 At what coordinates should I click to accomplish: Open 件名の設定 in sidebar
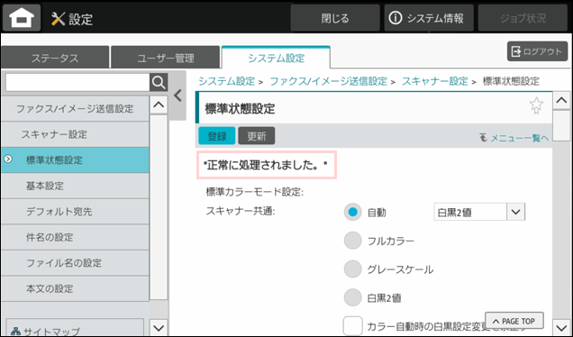(x=75, y=237)
